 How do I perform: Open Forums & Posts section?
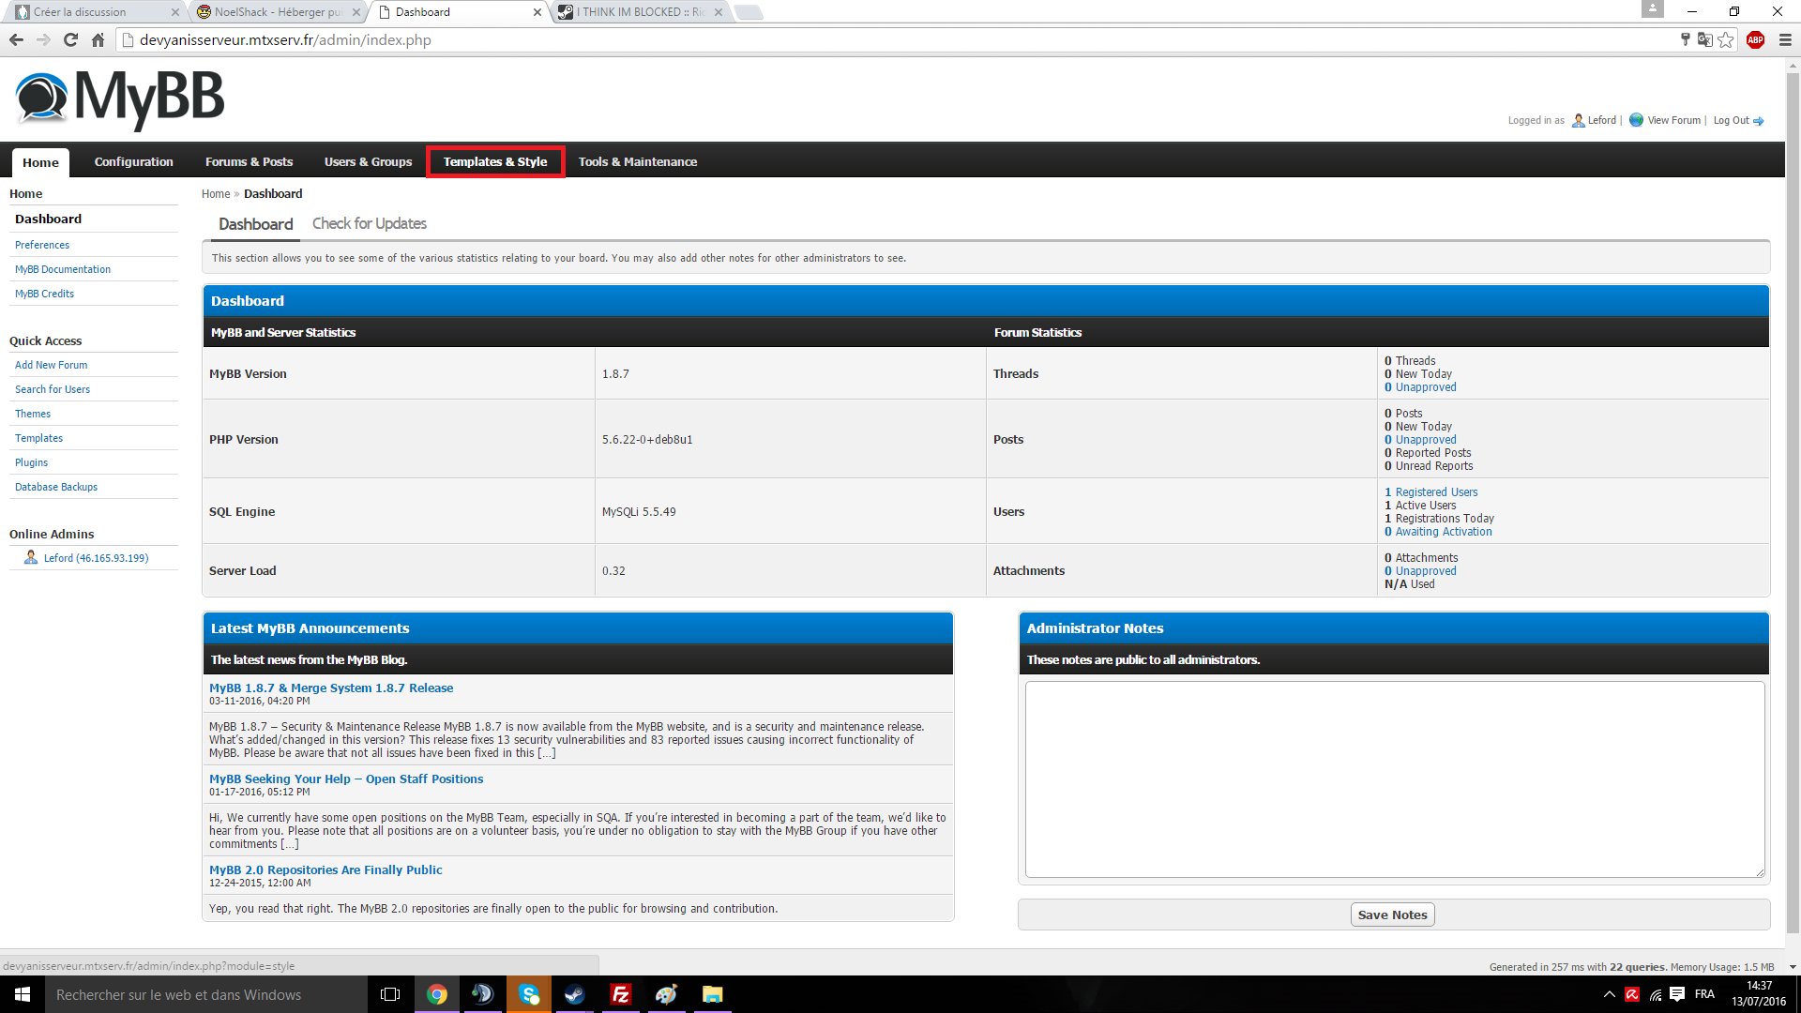point(250,161)
